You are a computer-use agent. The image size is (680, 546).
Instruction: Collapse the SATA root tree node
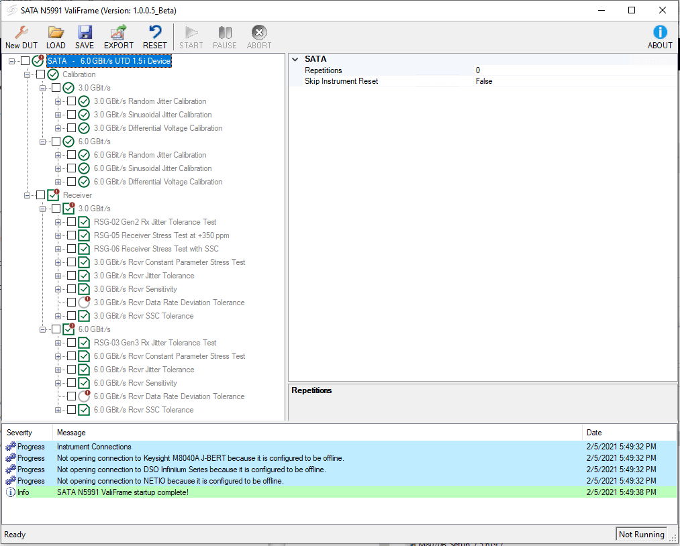pos(10,60)
